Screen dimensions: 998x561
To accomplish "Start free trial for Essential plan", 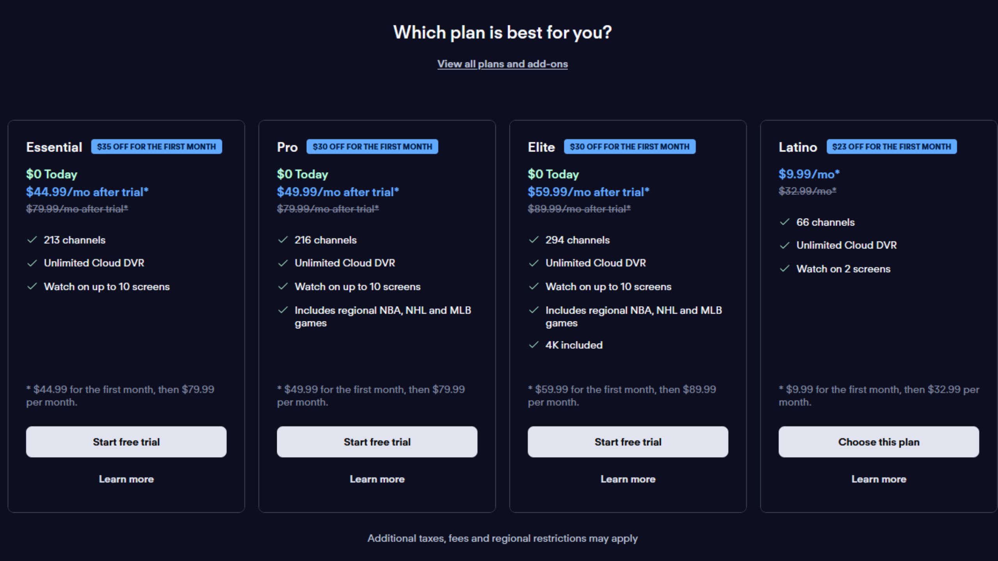I will click(x=126, y=442).
